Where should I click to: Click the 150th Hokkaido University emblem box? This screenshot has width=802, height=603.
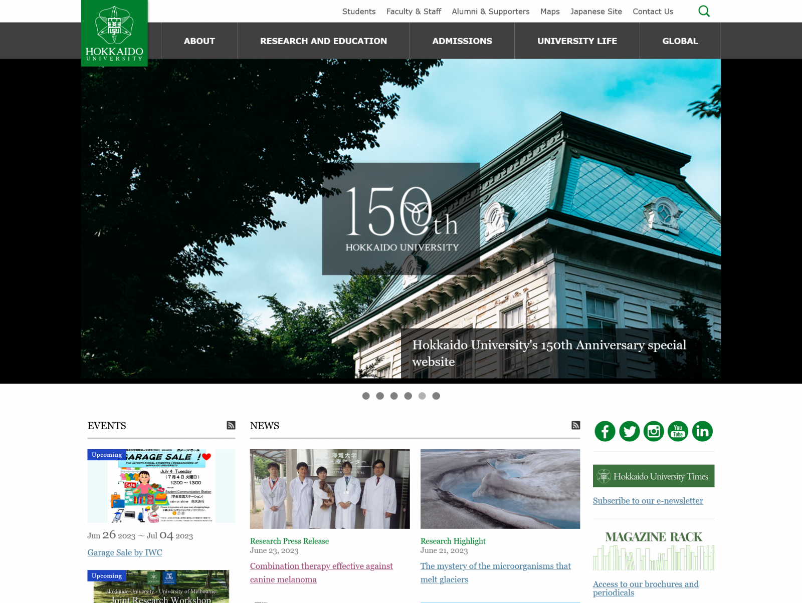[x=401, y=219]
